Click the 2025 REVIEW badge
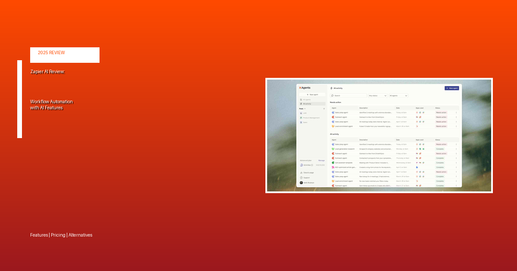Viewport: 517px width, 271px height. pos(65,55)
